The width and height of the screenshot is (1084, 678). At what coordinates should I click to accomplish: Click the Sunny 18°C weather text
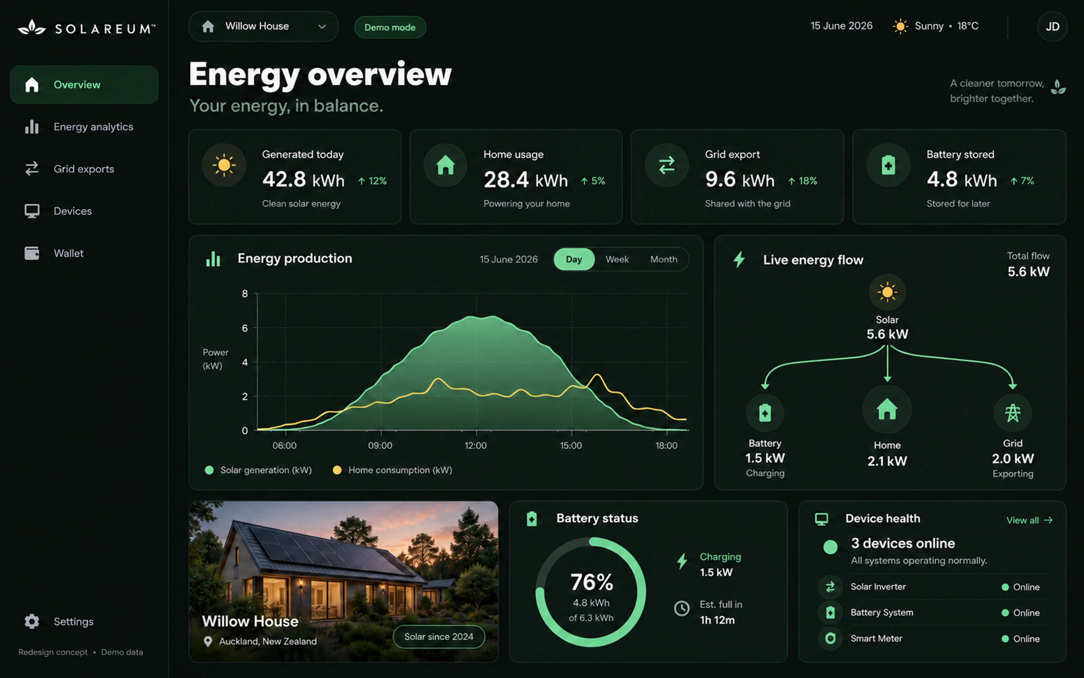point(946,26)
